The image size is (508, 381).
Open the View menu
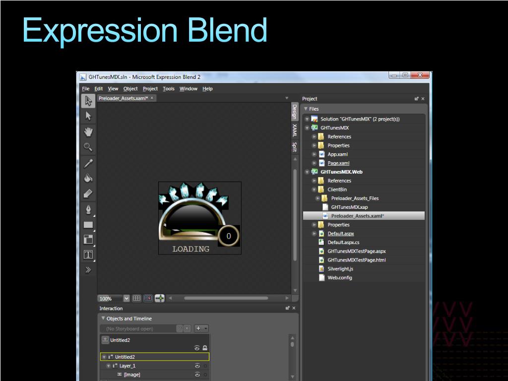click(113, 88)
